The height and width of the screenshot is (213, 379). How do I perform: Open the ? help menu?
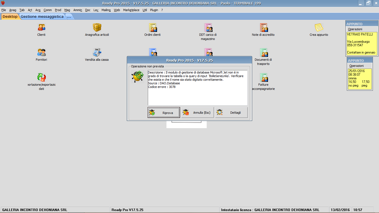162,10
